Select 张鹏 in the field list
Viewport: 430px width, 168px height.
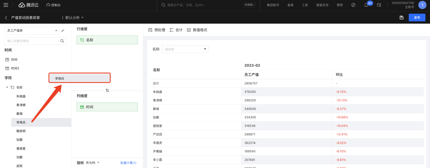19,140
